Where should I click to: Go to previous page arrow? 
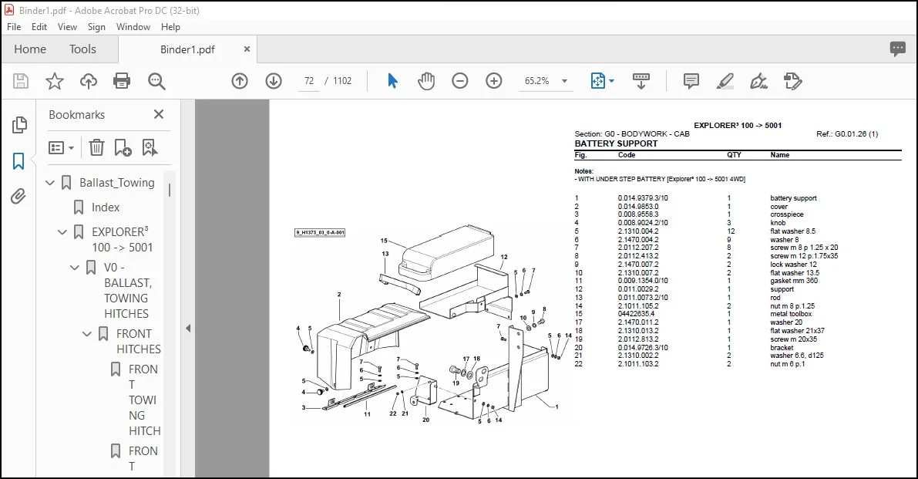[240, 81]
